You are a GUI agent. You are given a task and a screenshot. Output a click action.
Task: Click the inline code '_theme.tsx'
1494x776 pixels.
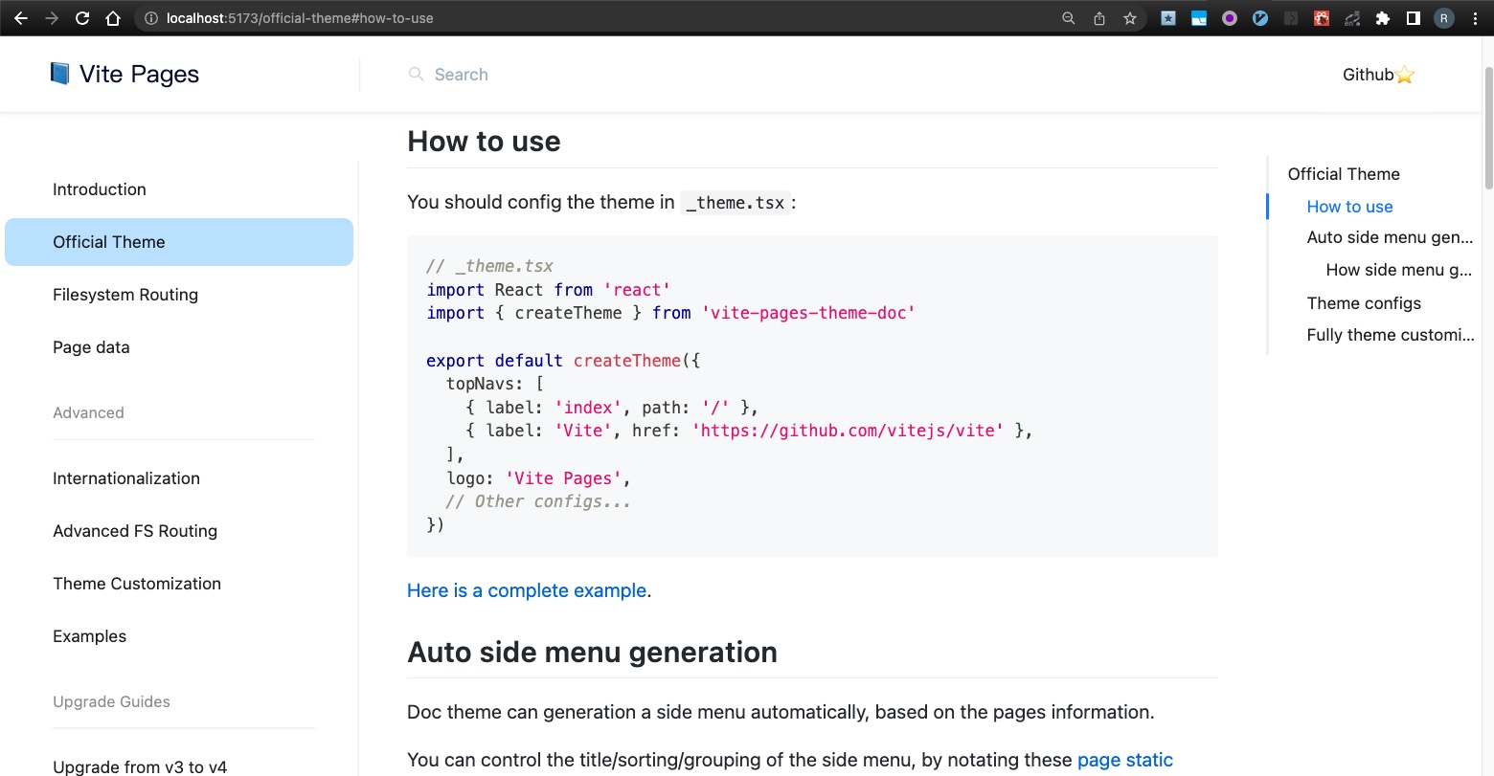(735, 203)
